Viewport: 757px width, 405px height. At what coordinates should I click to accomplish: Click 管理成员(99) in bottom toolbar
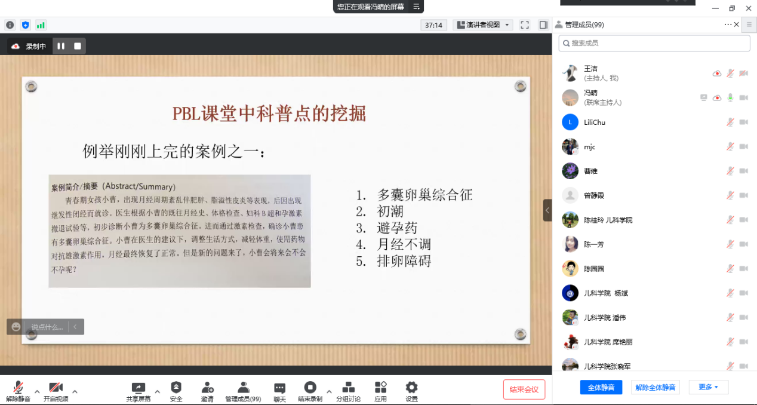click(x=243, y=391)
